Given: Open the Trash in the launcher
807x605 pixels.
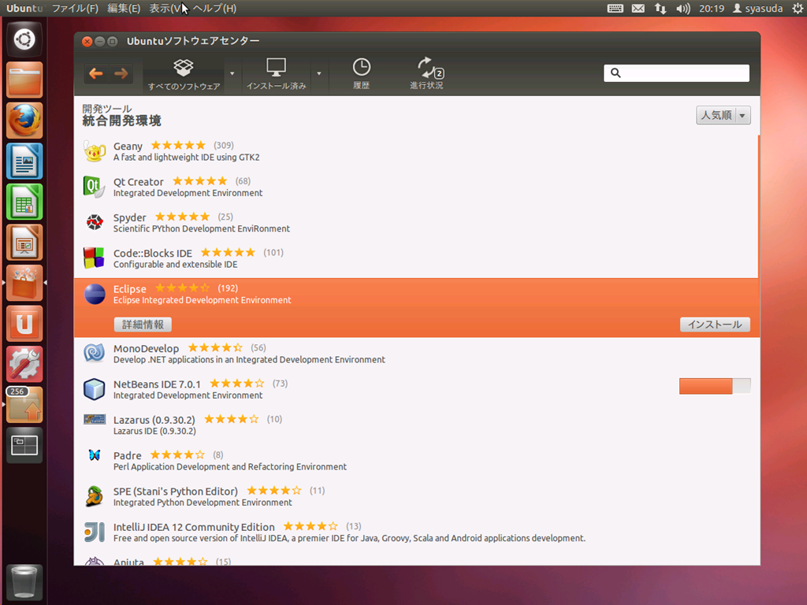Looking at the screenshot, I should [24, 582].
